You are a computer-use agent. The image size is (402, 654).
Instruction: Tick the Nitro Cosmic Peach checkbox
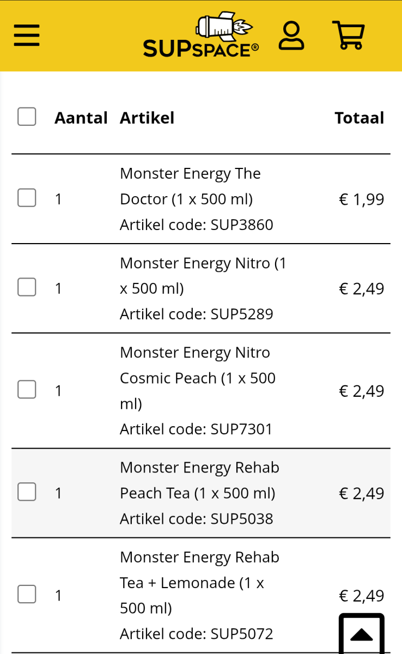pos(27,390)
